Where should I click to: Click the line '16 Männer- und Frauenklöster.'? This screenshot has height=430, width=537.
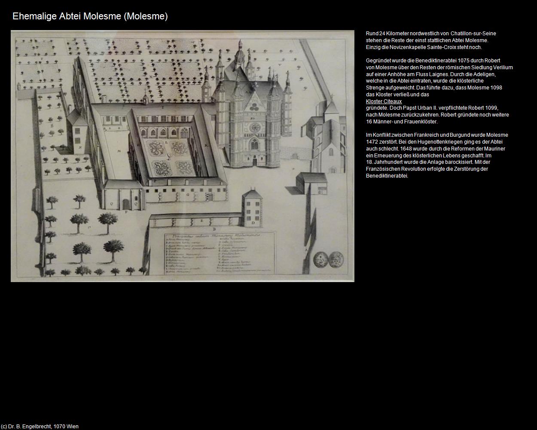(402, 122)
